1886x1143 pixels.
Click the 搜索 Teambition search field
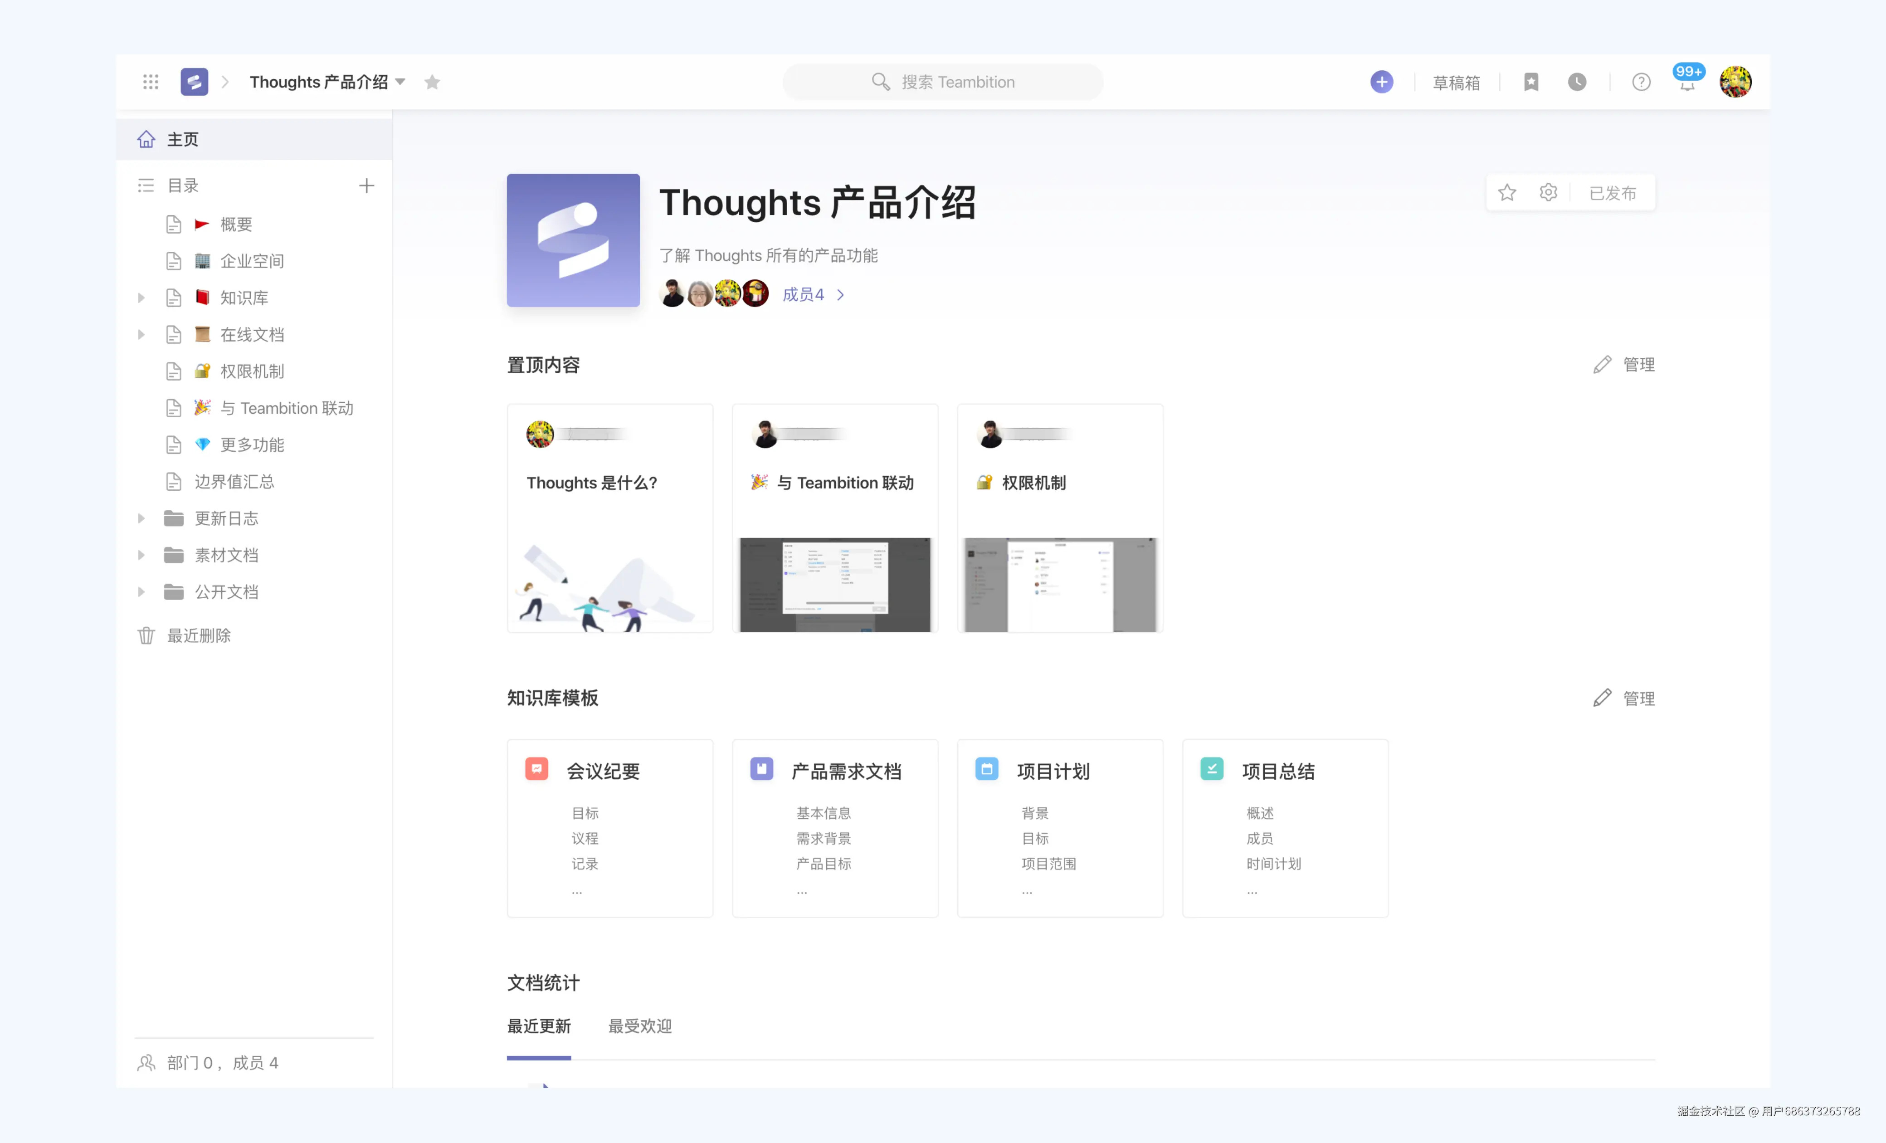click(943, 82)
